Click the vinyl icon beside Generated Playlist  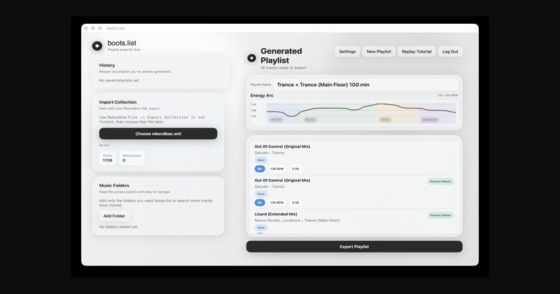click(251, 58)
